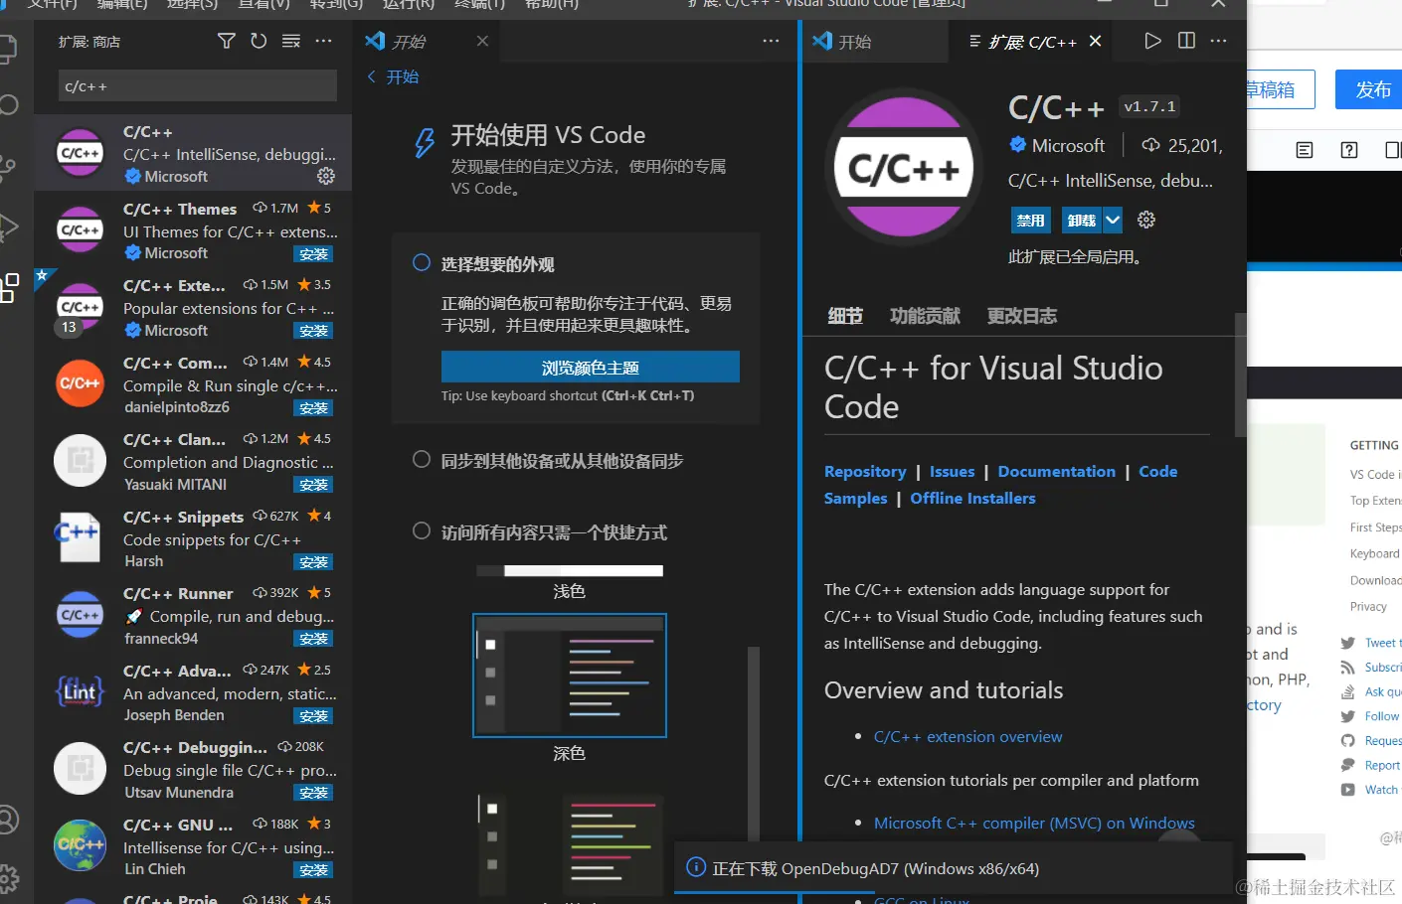Open the Run and Debug activity bar icon
This screenshot has width=1402, height=904.
(x=9, y=226)
